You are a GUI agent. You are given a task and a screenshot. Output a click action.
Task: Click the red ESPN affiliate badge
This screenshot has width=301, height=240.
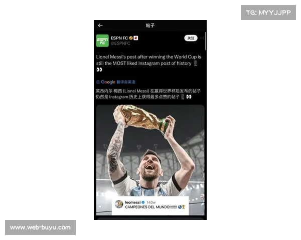(136, 38)
